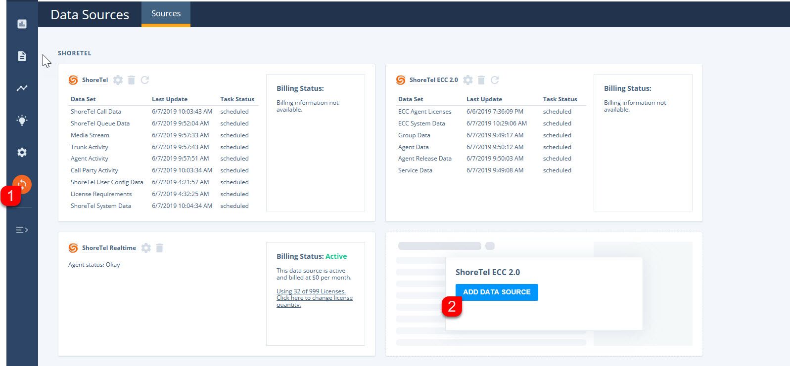Select the Service Data row
This screenshot has width=790, height=366.
click(x=491, y=170)
